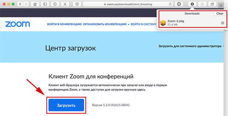This screenshot has height=116, width=228.
Task: Open ВОЙТИ В СИСТЕМУ link
Action: click(143, 24)
